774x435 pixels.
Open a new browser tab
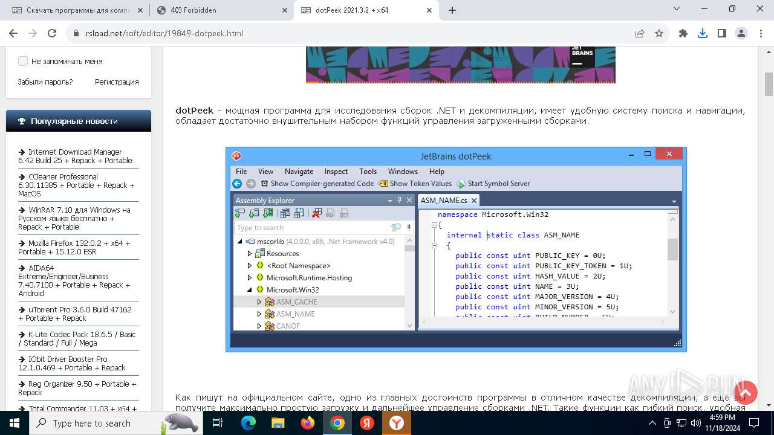pos(452,10)
